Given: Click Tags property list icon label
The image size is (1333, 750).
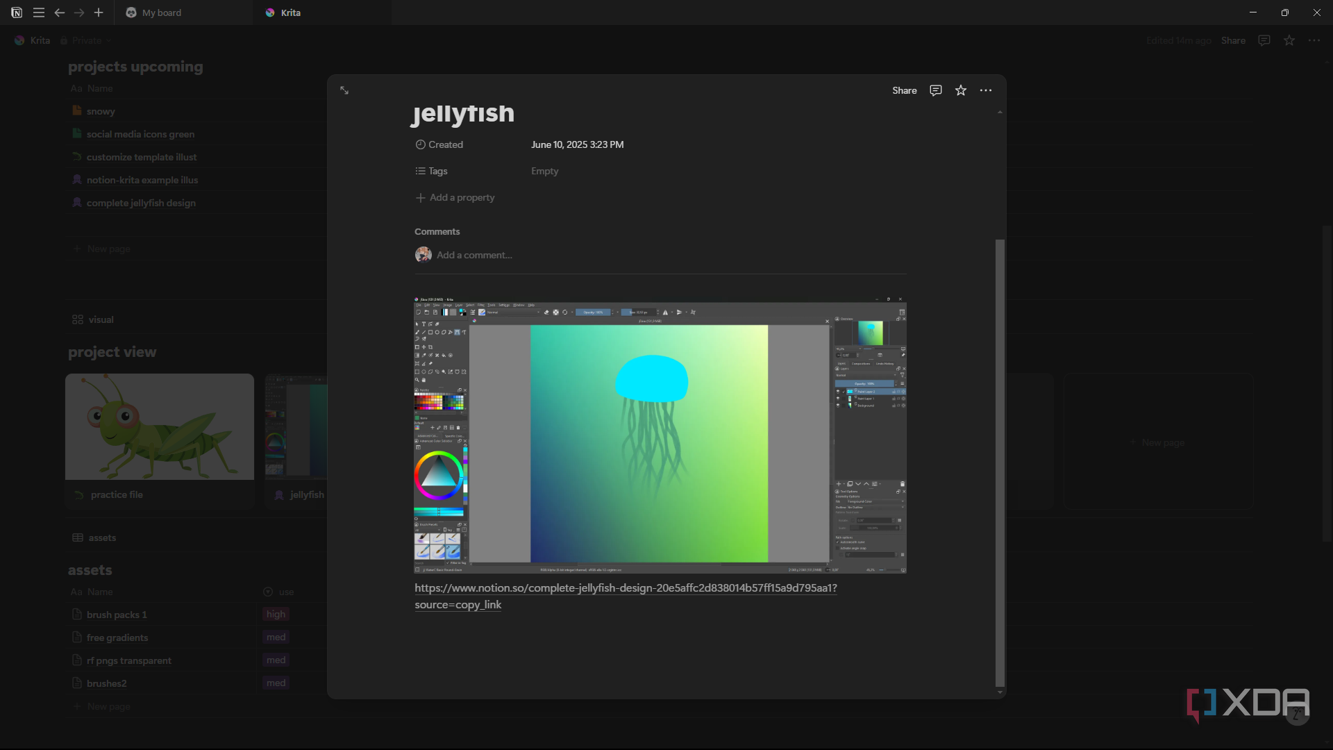Looking at the screenshot, I should (431, 171).
